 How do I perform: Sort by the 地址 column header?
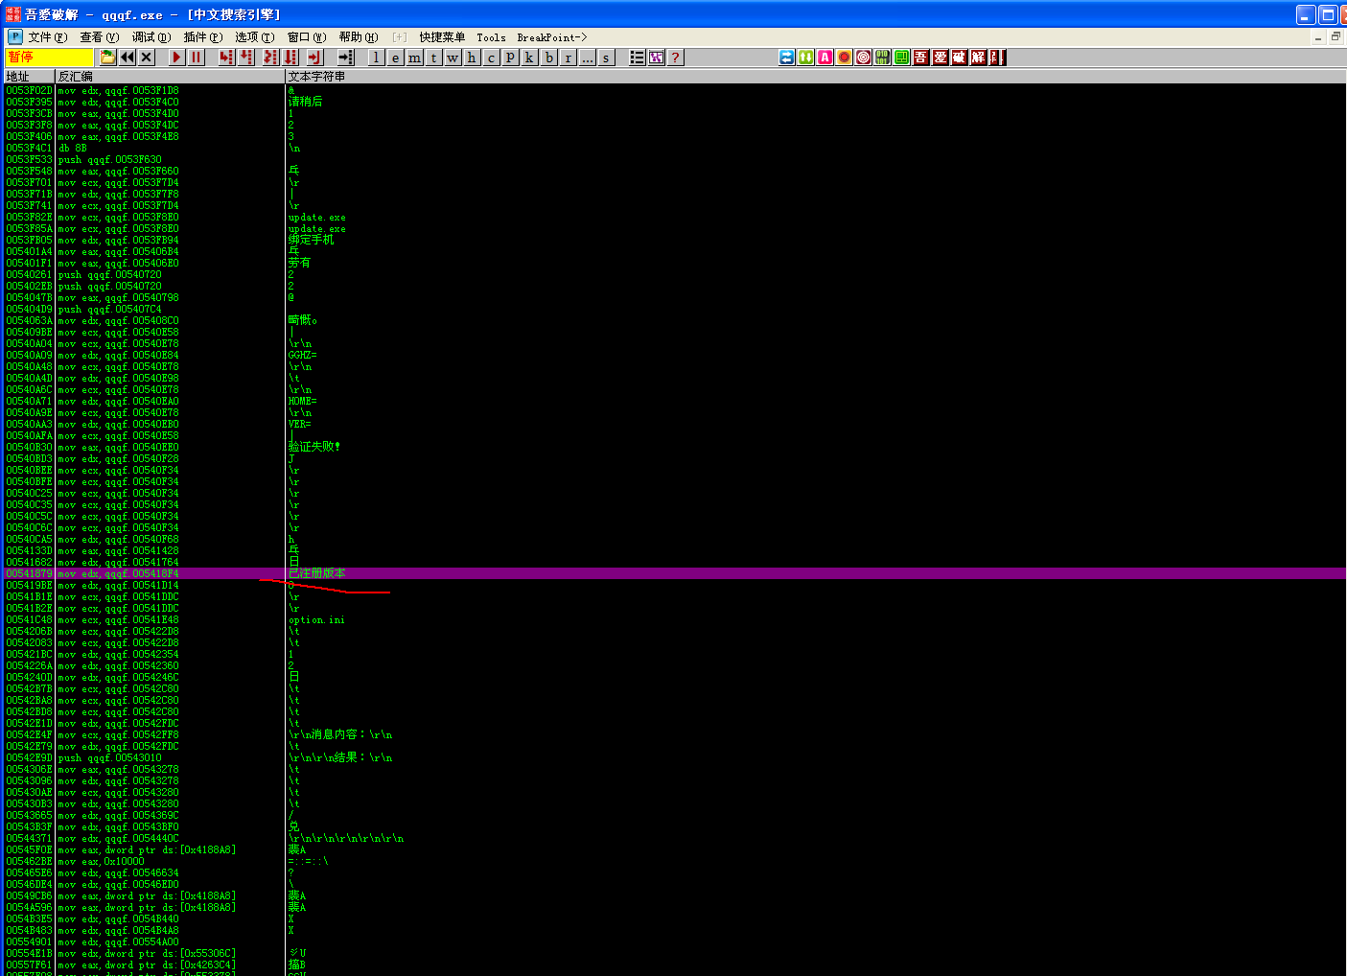click(x=29, y=76)
